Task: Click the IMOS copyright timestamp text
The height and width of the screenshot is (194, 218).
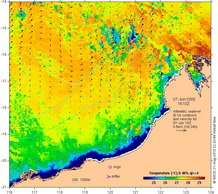Action: (214, 150)
